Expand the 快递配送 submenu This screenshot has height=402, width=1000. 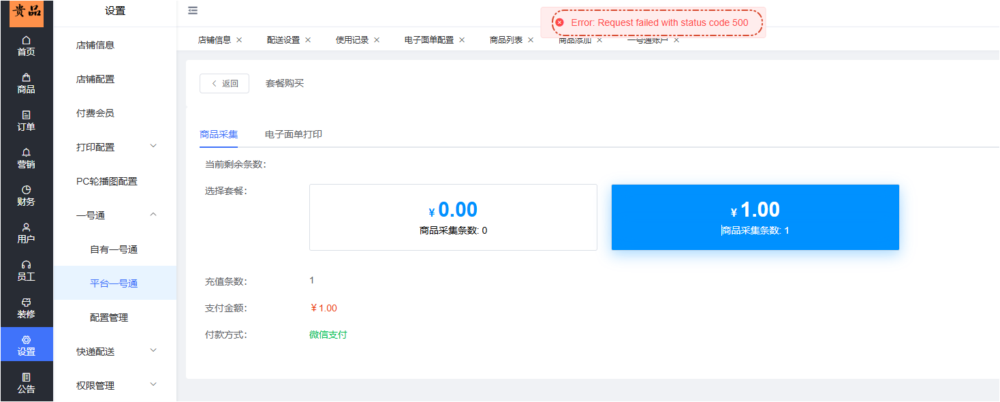pyautogui.click(x=153, y=351)
